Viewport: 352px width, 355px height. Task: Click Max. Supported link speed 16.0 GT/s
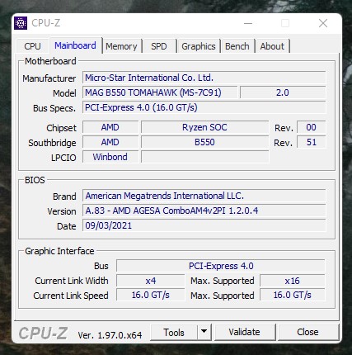[293, 295]
